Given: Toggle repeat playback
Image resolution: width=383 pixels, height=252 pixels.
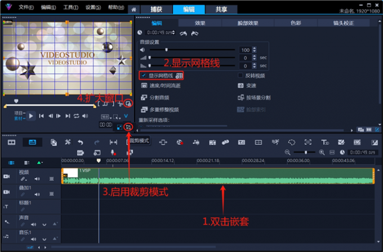Looking at the screenshot, I should tap(77, 116).
